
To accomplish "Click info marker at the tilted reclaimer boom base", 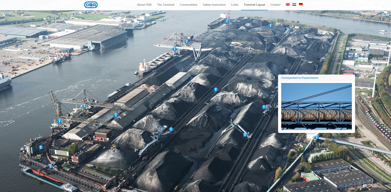I will point(245,135).
